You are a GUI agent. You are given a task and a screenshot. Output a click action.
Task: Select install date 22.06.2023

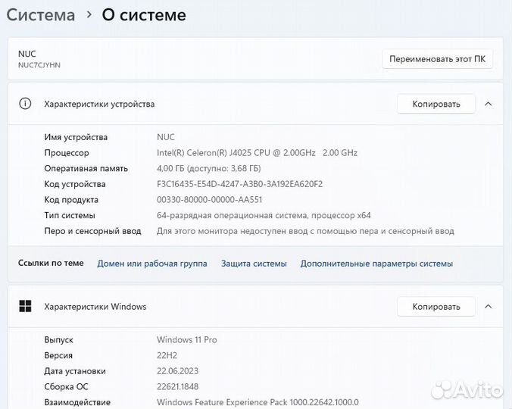(178, 371)
